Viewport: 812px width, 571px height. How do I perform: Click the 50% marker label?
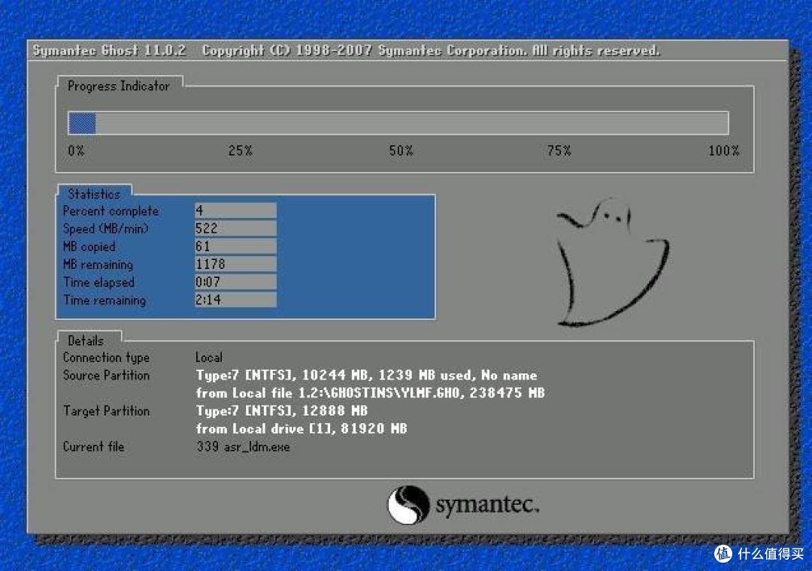tap(401, 151)
